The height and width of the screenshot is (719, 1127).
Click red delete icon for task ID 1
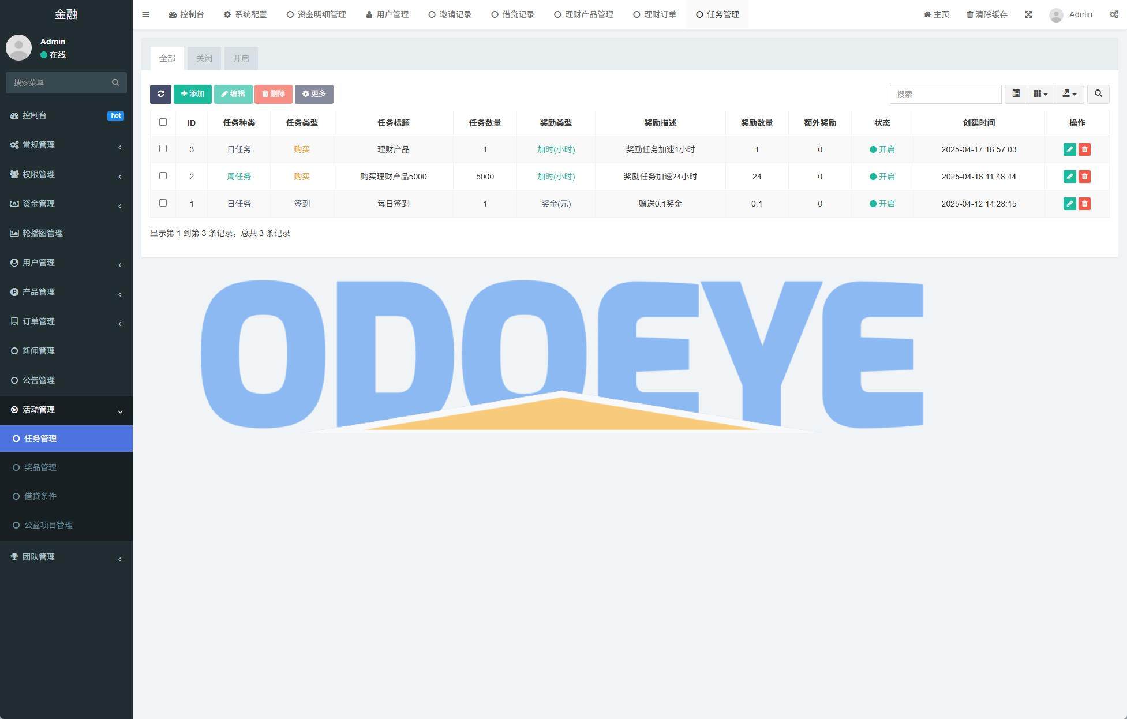[1084, 204]
